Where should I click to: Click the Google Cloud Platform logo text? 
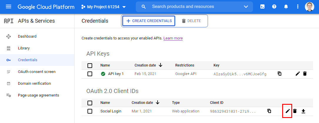pos(46,7)
